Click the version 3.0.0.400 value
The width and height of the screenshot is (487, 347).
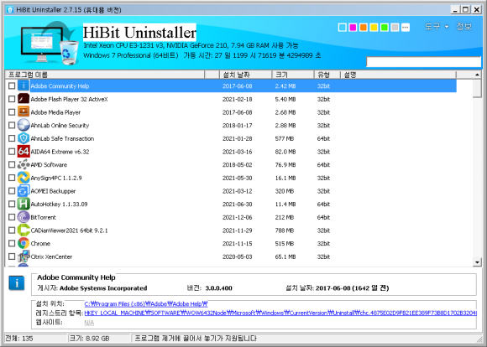click(x=218, y=288)
